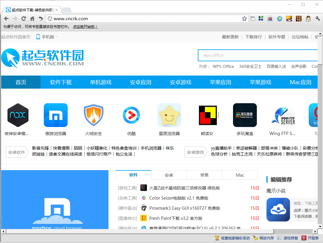Click the 起点软件园首页 top link

click(16, 37)
